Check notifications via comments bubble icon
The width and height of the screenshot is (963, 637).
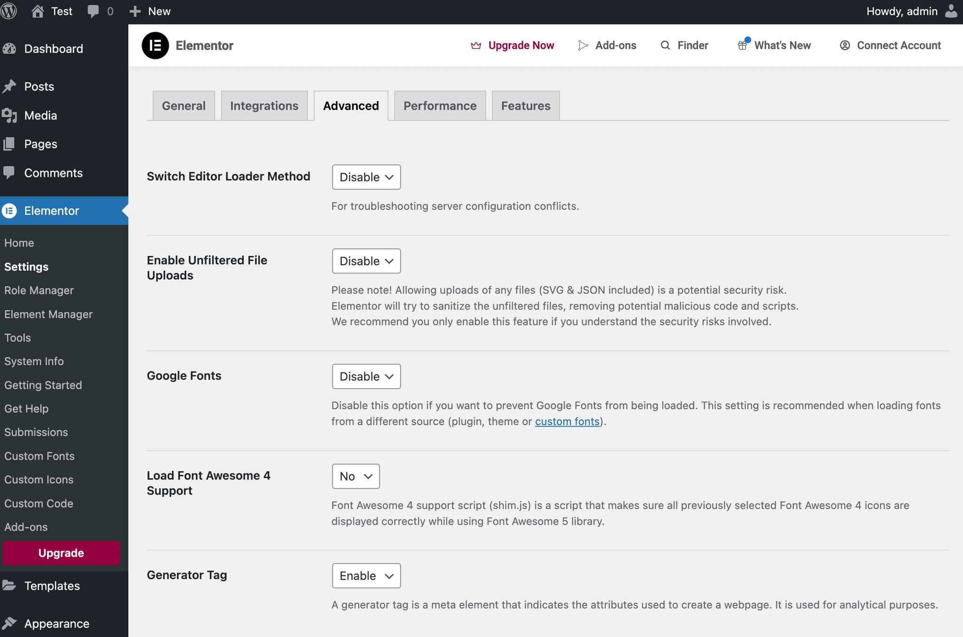94,10
